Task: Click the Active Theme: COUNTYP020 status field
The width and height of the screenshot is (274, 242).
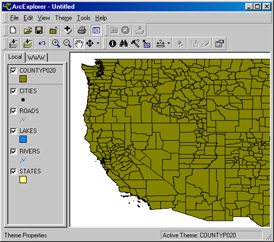Action: click(211, 235)
